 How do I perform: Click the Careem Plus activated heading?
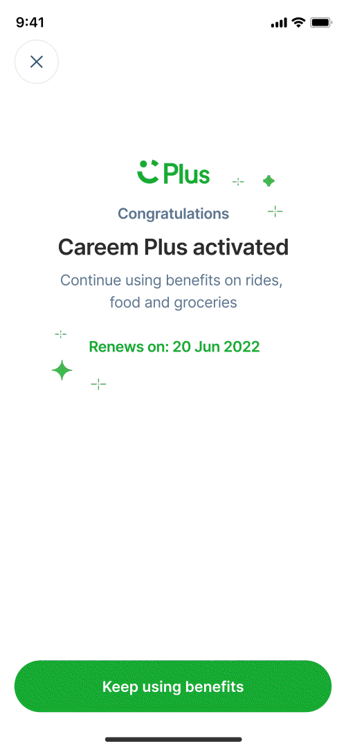point(173,247)
